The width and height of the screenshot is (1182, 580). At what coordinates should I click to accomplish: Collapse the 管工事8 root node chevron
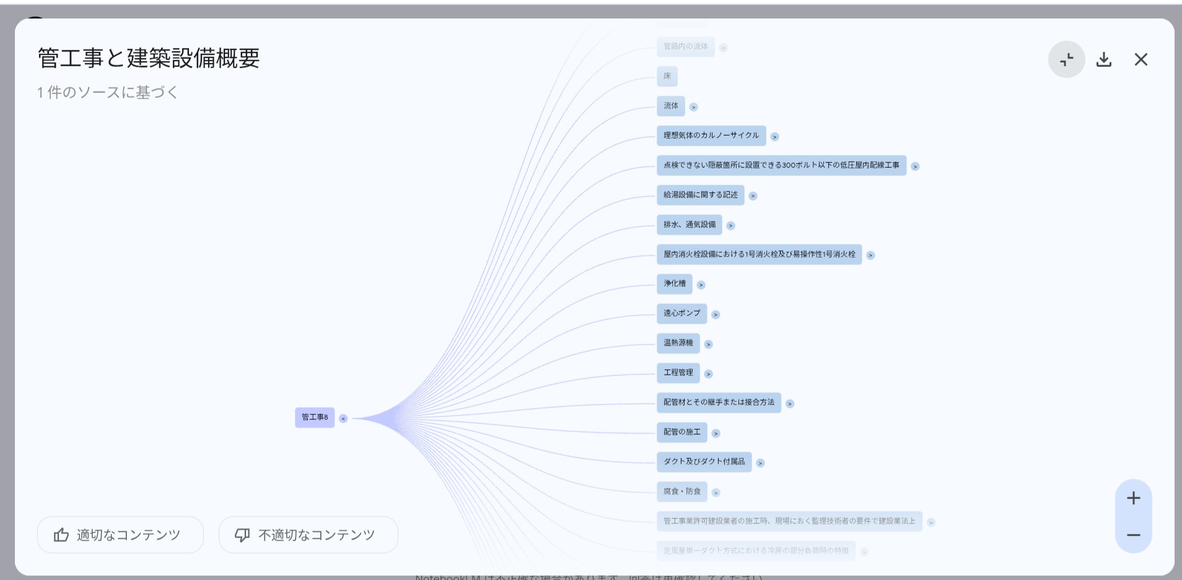343,418
